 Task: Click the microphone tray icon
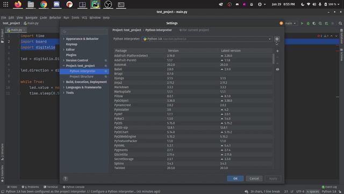point(320,4)
